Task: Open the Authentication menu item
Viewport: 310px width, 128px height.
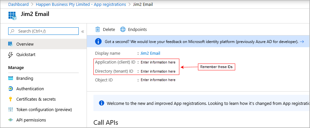Action: [x=43, y=89]
